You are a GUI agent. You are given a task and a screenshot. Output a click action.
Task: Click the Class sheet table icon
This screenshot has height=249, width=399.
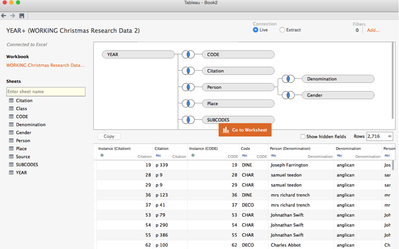point(11,109)
